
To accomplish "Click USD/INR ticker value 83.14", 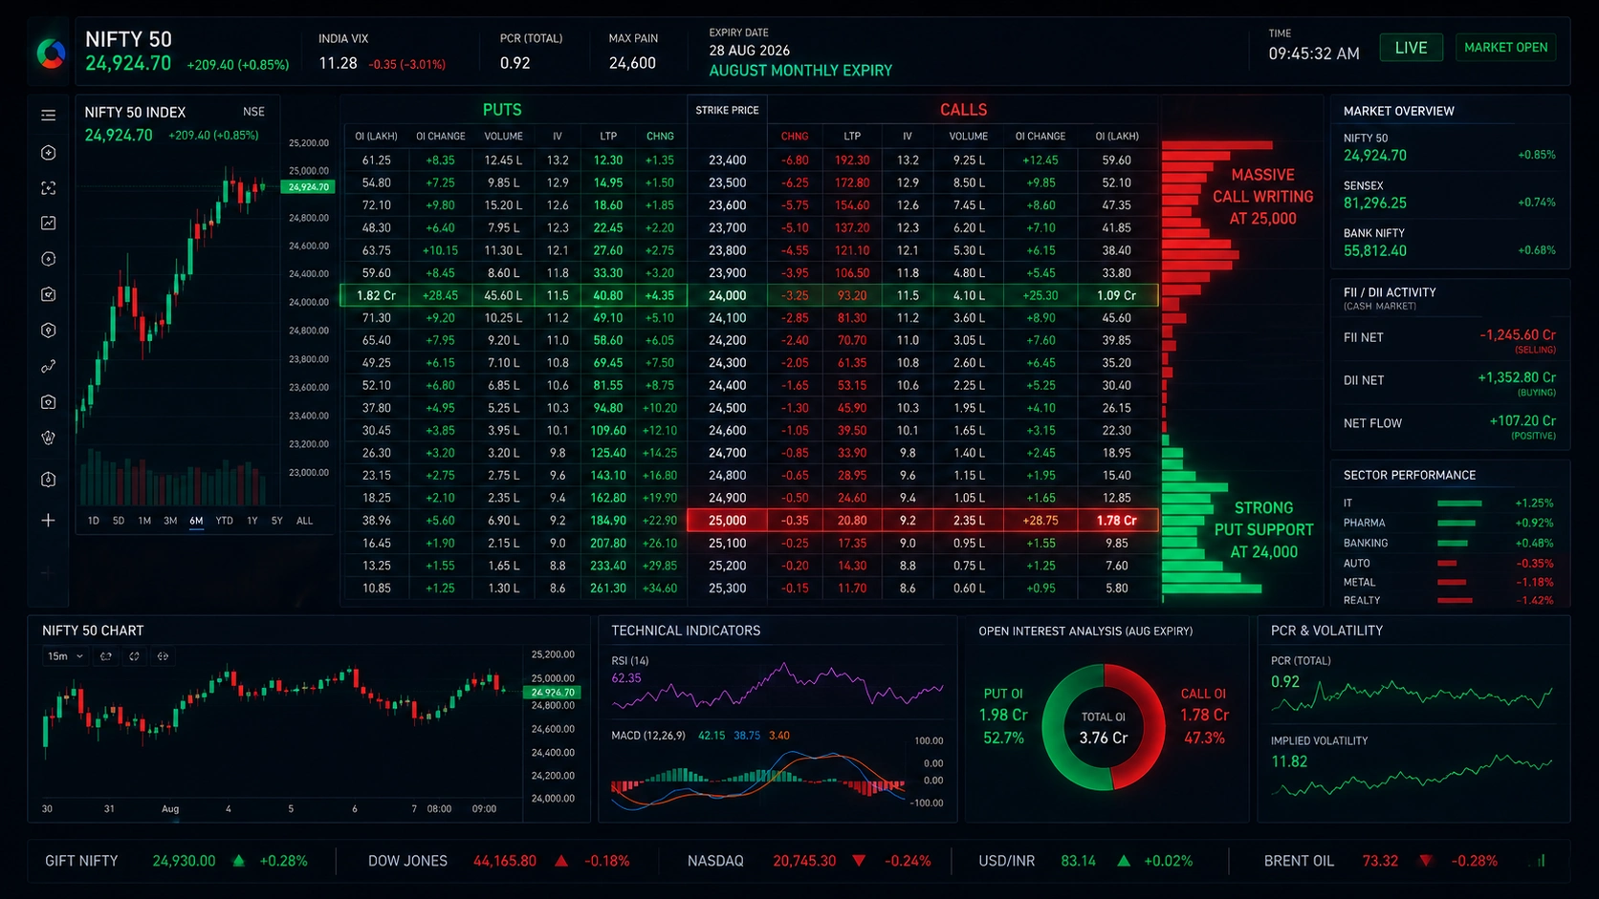I will [x=1078, y=861].
